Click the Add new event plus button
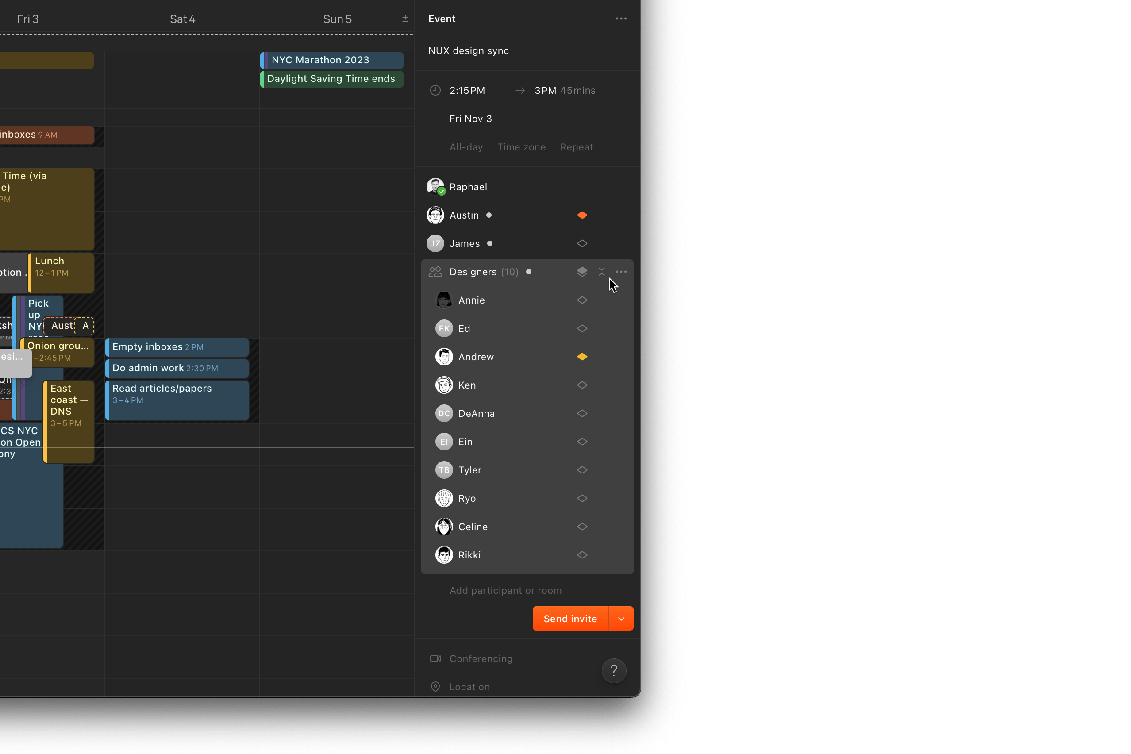The height and width of the screenshot is (754, 1131). point(405,19)
